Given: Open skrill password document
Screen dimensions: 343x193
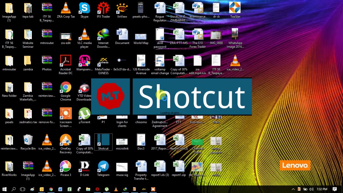Looking at the screenshot, I should pos(160,38).
